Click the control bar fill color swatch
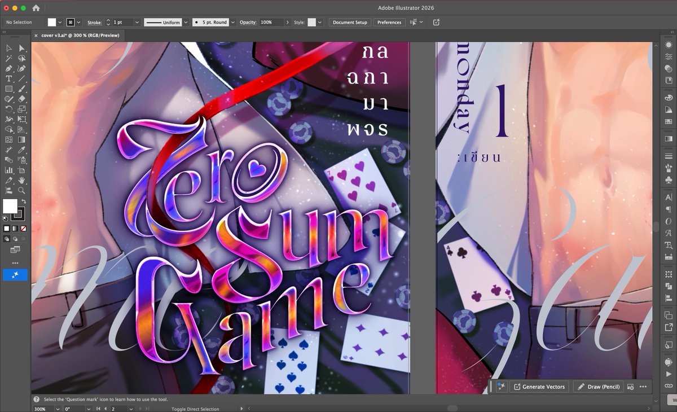 [x=52, y=23]
